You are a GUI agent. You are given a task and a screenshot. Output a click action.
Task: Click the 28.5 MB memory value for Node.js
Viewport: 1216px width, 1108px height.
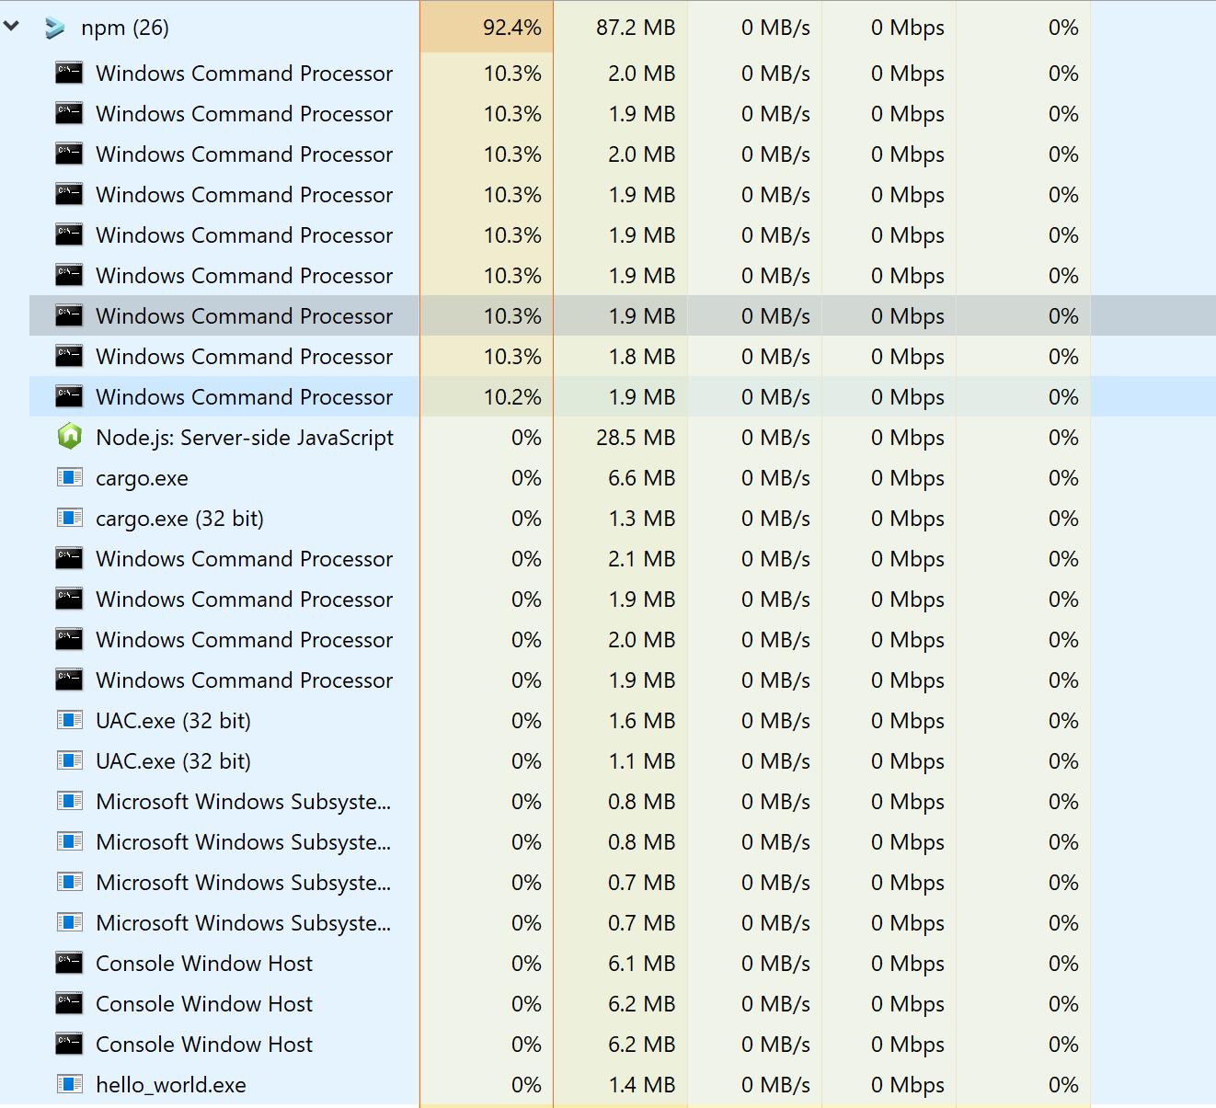[x=639, y=437]
